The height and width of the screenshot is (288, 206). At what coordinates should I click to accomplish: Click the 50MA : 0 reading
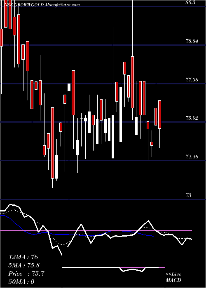(x=21, y=281)
